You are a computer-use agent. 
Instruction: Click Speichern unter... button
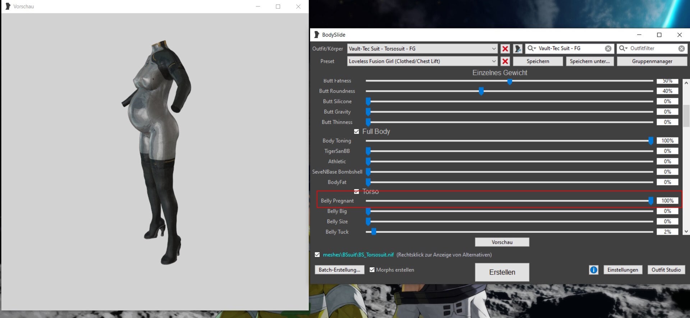click(x=590, y=61)
